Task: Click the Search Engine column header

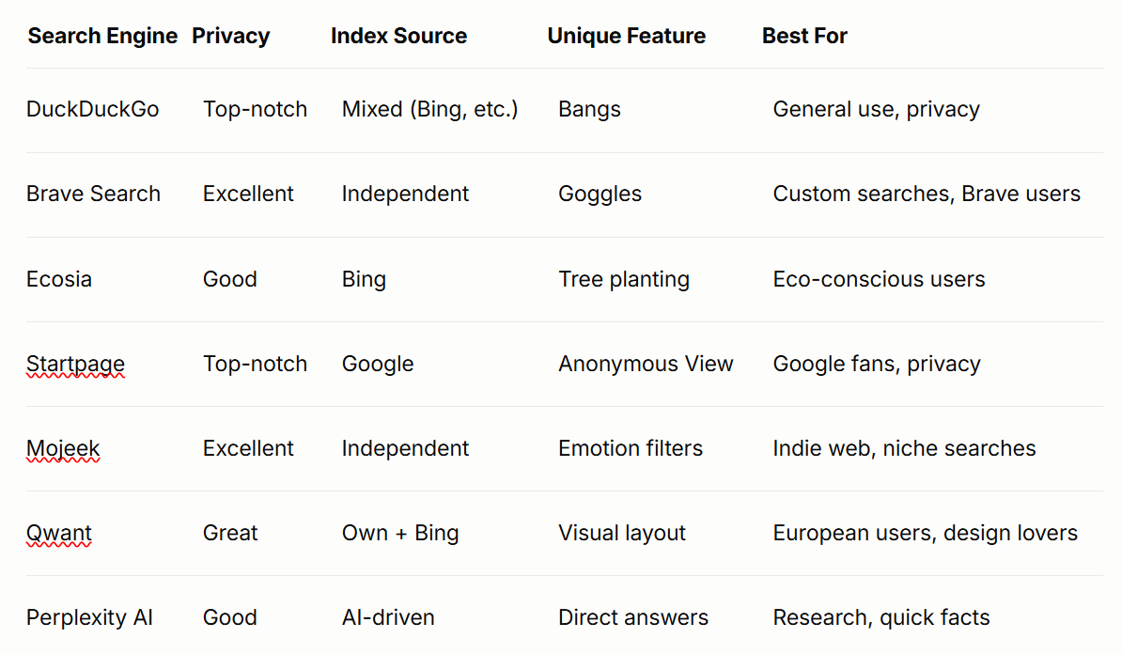Action: [102, 36]
